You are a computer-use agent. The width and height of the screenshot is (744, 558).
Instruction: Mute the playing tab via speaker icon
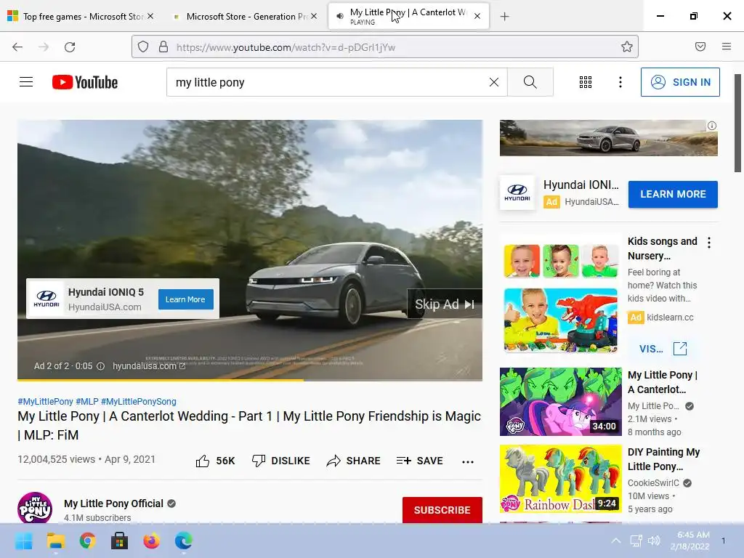[340, 16]
